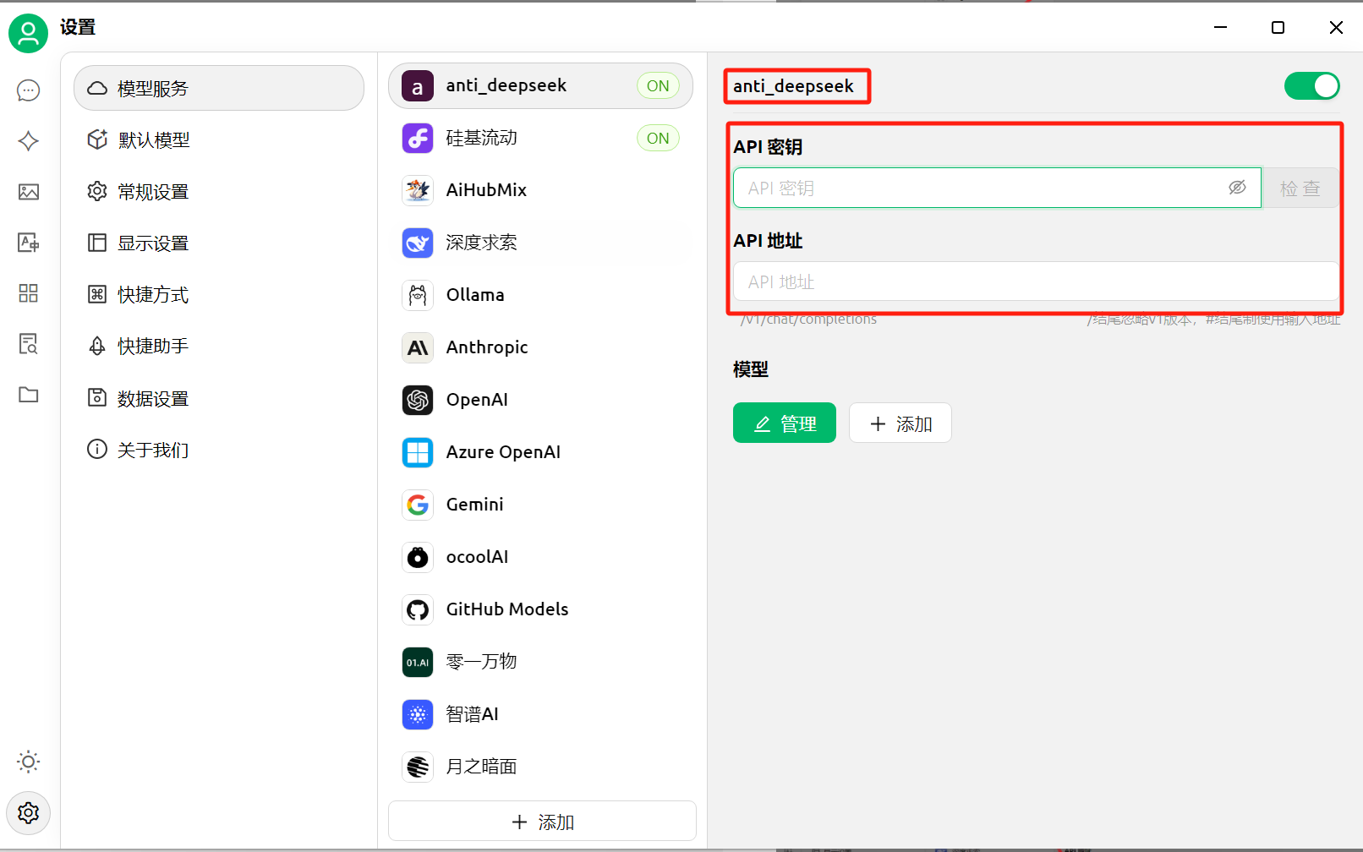This screenshot has height=852, width=1363.
Task: Open the agents sparkle sidebar icon
Action: tap(29, 141)
